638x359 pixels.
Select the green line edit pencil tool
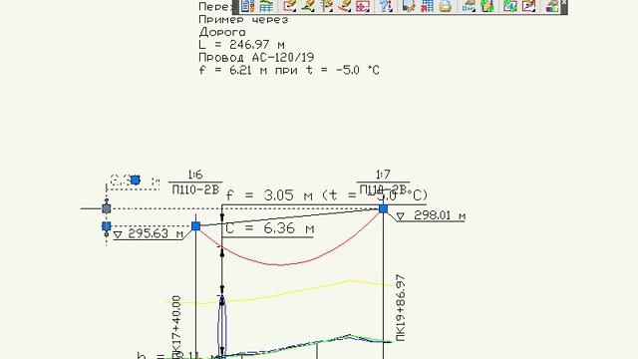click(x=308, y=6)
